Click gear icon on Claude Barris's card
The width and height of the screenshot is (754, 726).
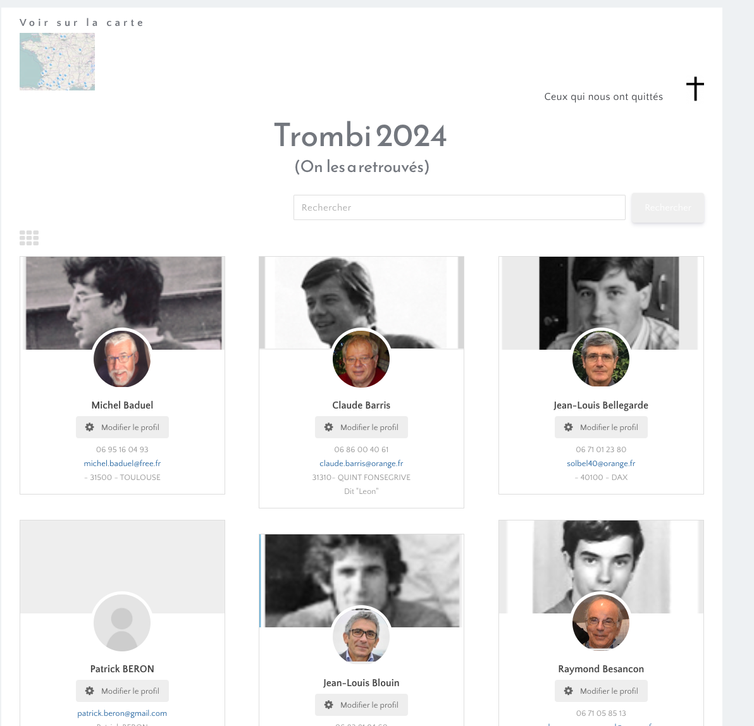click(x=328, y=427)
